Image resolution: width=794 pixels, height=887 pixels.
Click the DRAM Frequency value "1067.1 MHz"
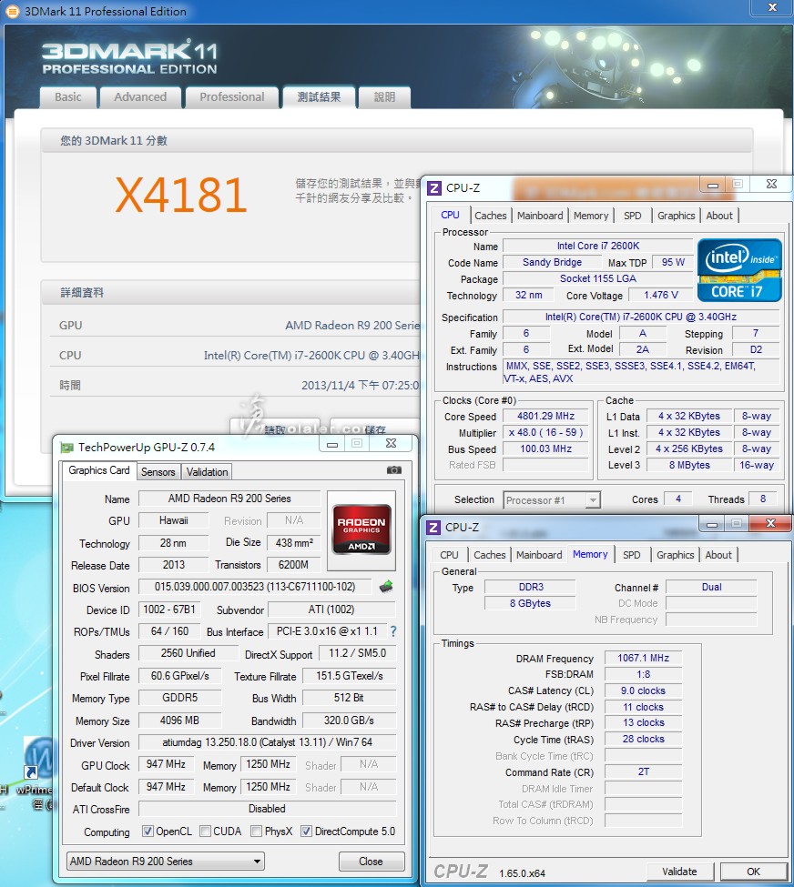644,658
